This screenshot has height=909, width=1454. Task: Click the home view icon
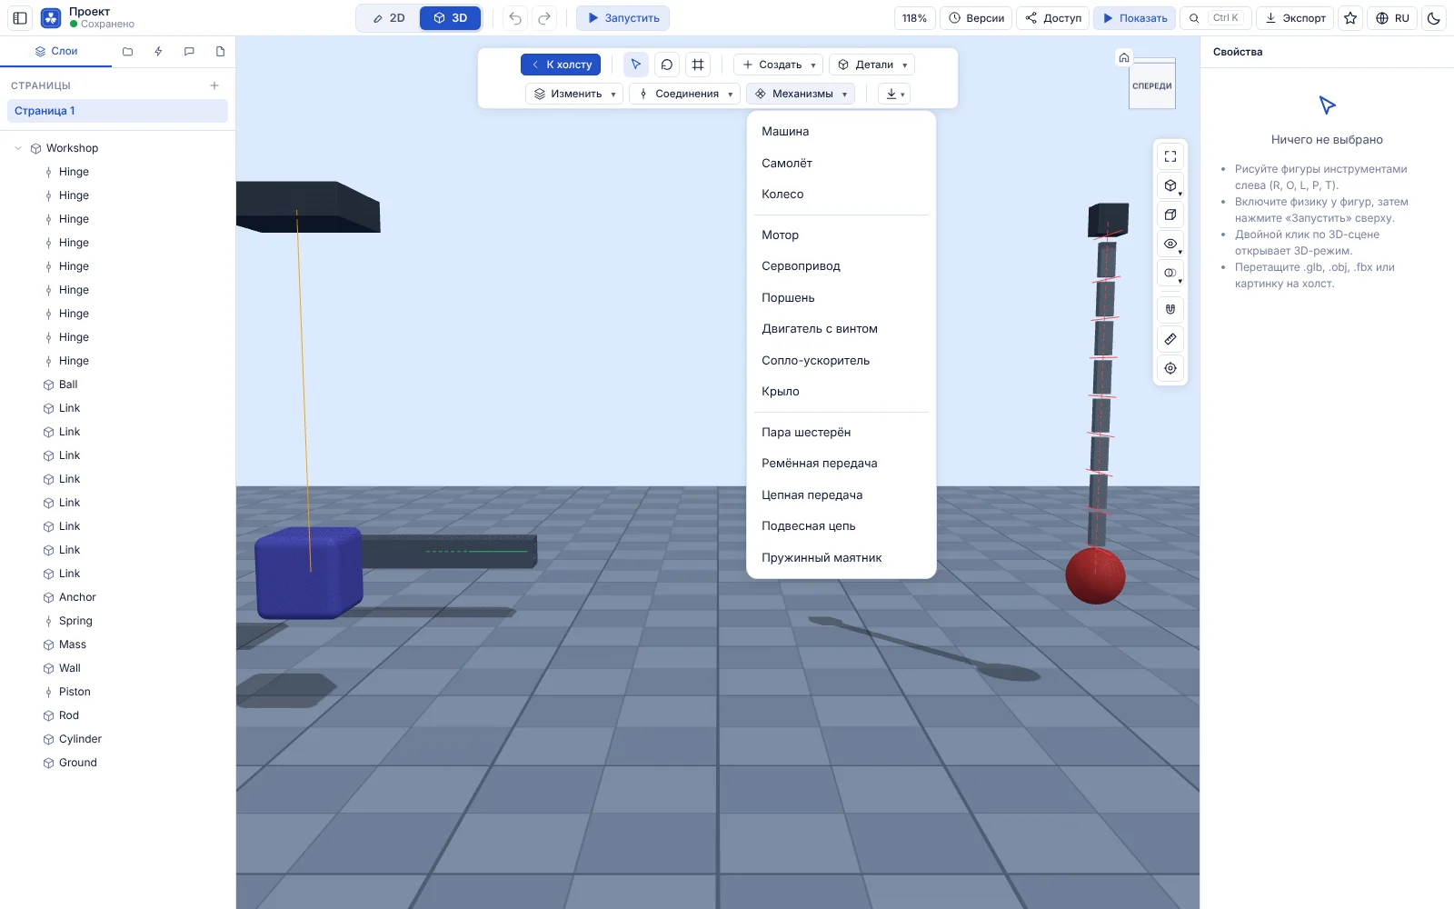click(1124, 57)
